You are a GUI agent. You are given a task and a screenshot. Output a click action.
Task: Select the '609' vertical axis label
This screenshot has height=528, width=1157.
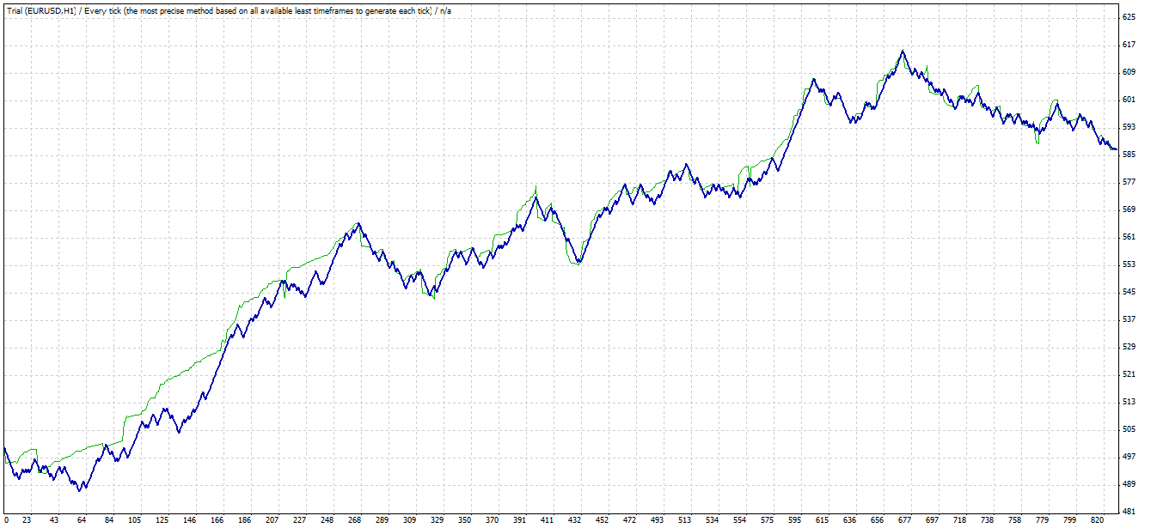(x=1129, y=72)
